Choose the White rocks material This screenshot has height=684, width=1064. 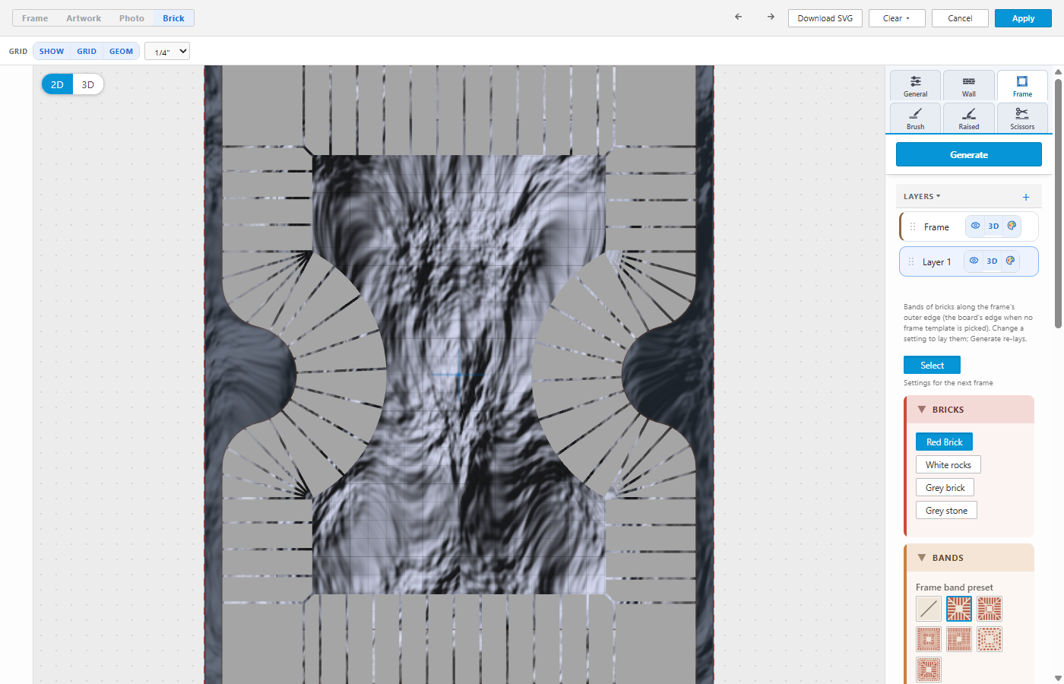tap(948, 464)
